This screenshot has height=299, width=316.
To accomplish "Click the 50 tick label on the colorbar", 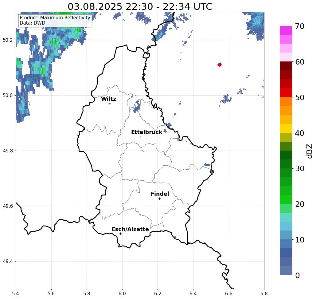I will (299, 97).
